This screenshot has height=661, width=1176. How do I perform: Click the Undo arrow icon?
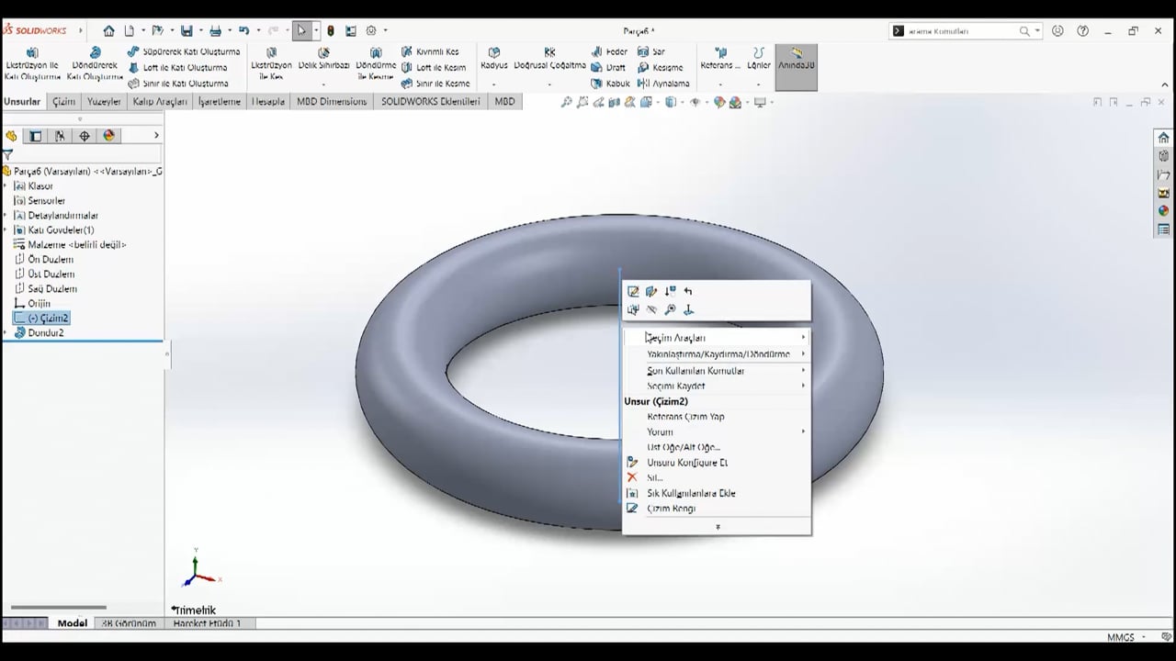coord(243,30)
